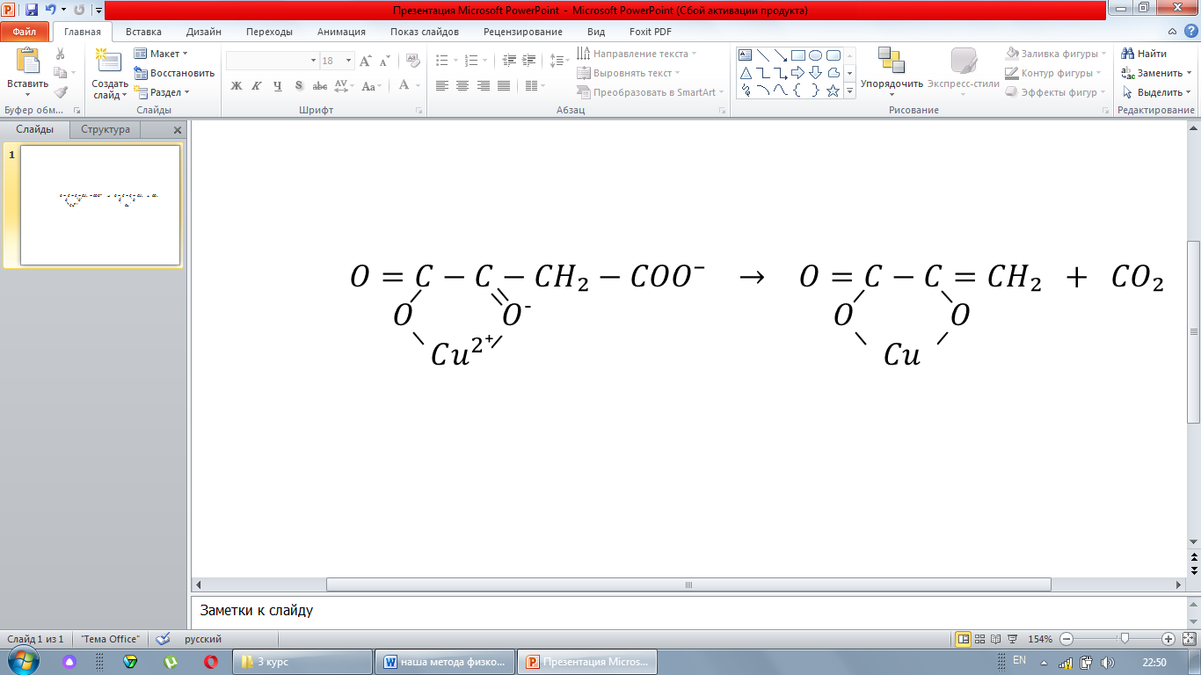Click the Clear Formatting eraser icon
The image size is (1201, 675).
click(x=413, y=61)
